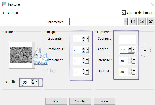Save the preset with the floppy disk icon
The height and width of the screenshot is (105, 155).
pos(133,21)
